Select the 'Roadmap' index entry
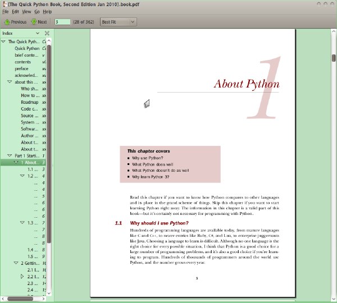 (x=30, y=102)
